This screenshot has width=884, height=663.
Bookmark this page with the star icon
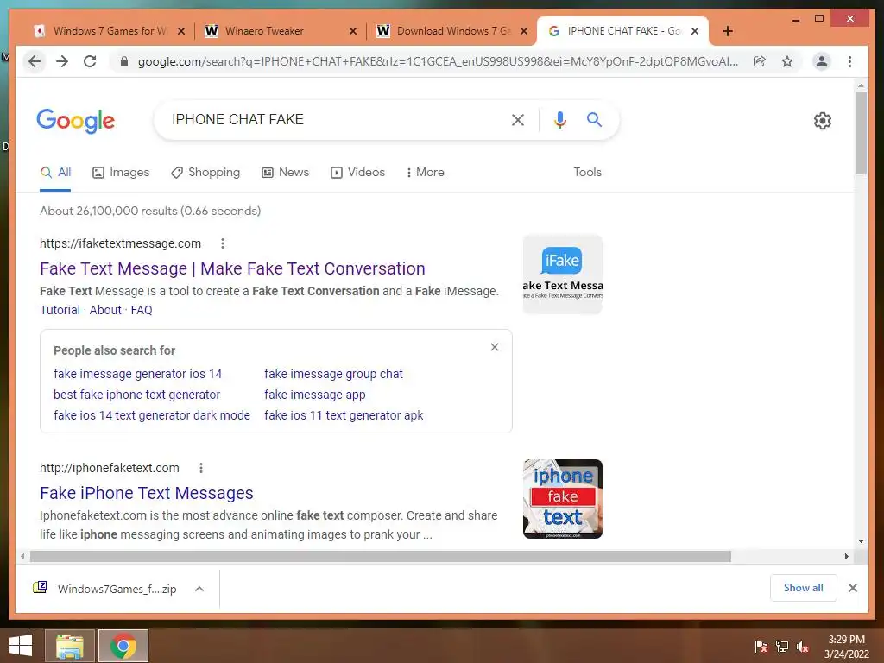787,61
